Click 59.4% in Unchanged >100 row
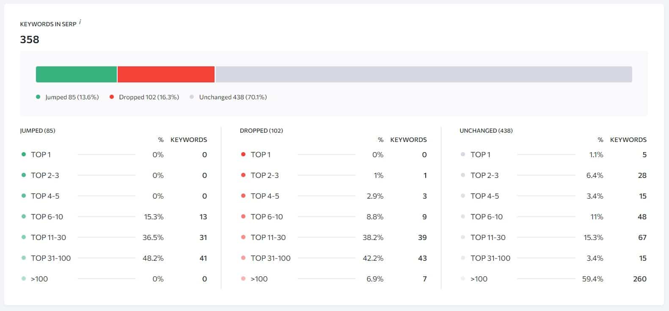This screenshot has width=669, height=311. [x=593, y=279]
